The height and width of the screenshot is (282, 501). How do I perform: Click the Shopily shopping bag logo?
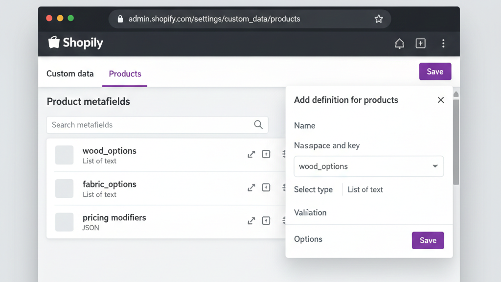tap(54, 42)
